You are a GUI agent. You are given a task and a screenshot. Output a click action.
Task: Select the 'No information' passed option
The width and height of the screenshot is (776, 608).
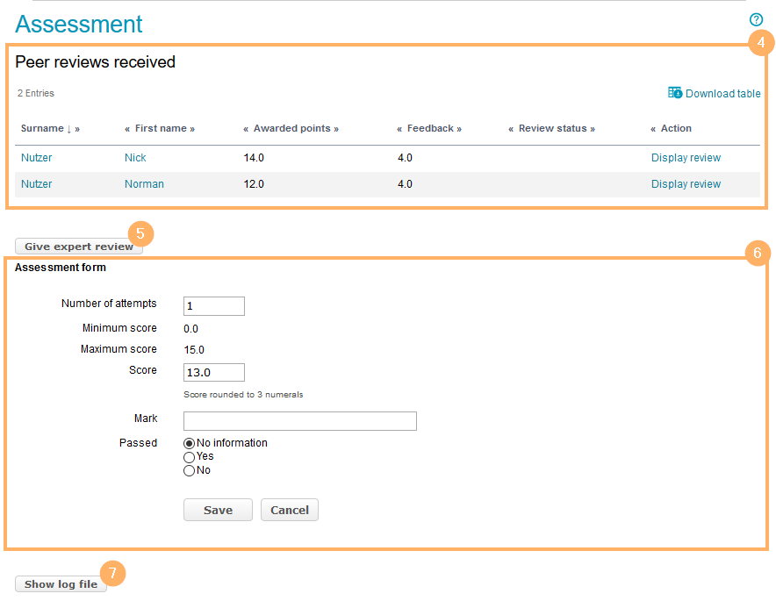pyautogui.click(x=189, y=443)
